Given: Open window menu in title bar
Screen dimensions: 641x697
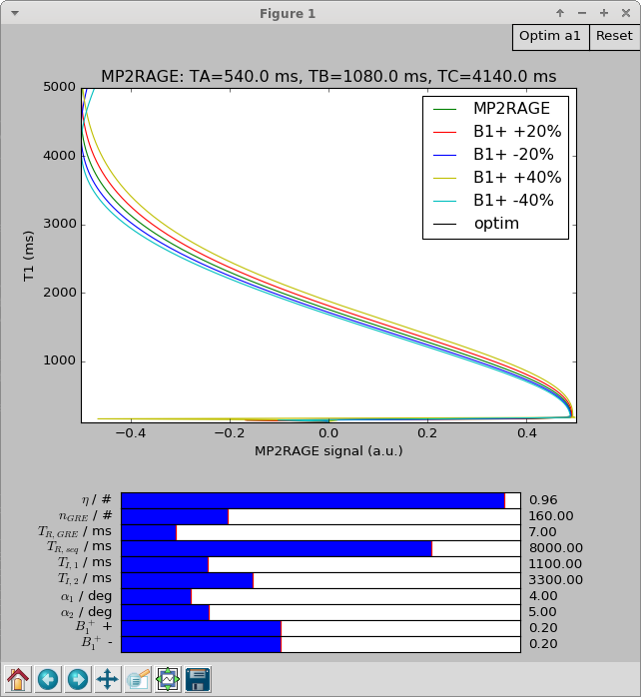Looking at the screenshot, I should (x=11, y=13).
